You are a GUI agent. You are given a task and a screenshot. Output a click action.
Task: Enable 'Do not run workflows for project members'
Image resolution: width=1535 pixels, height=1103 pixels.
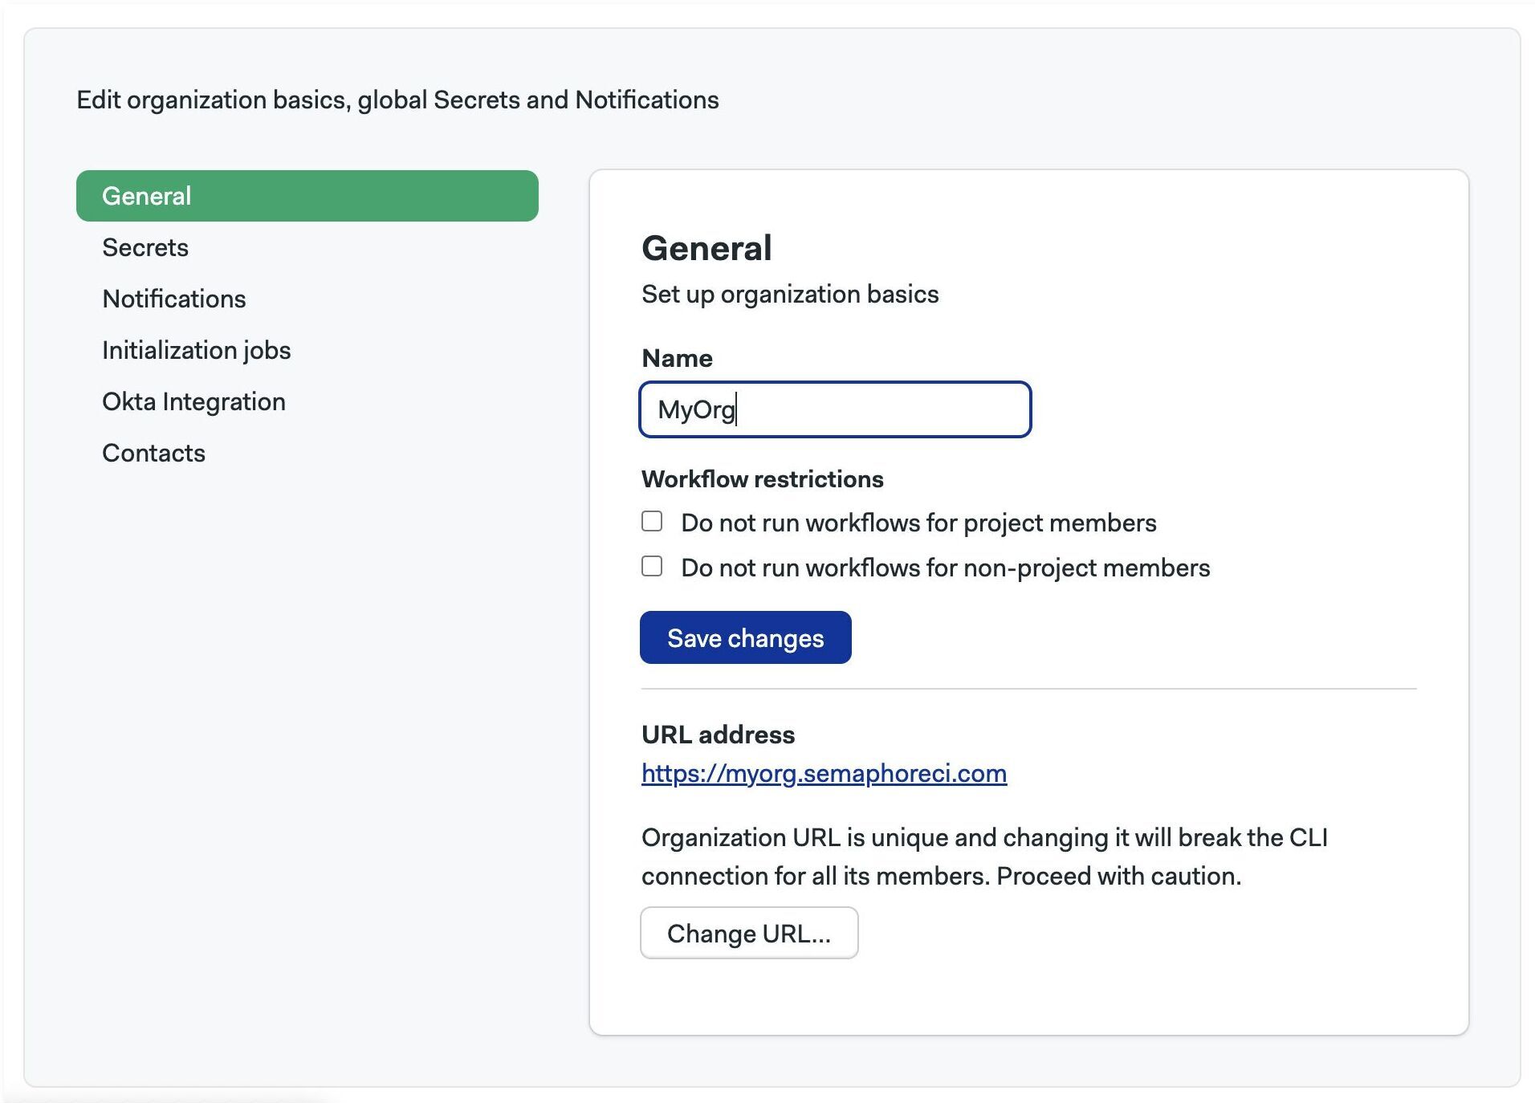tap(652, 522)
